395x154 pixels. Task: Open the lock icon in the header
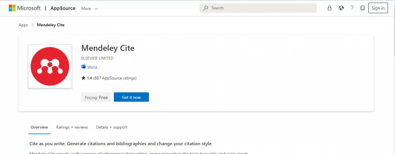click(x=329, y=8)
